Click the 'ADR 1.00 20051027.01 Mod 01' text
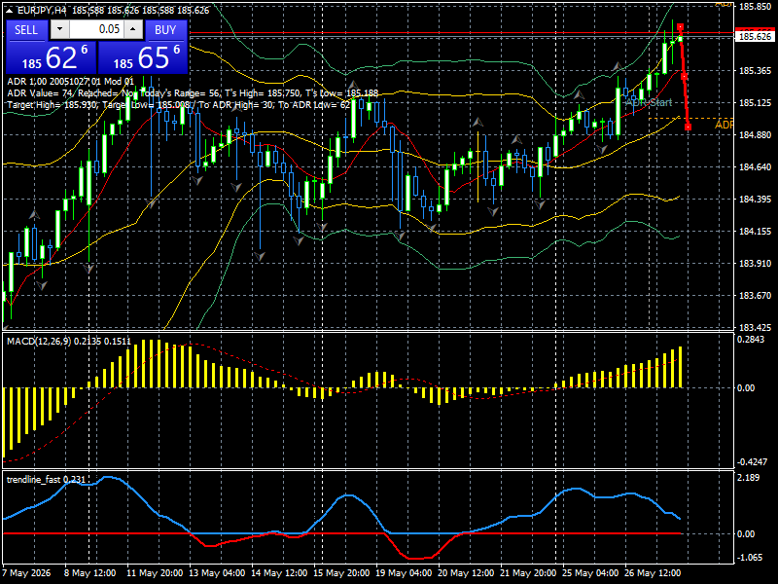778x584 pixels. [x=70, y=82]
